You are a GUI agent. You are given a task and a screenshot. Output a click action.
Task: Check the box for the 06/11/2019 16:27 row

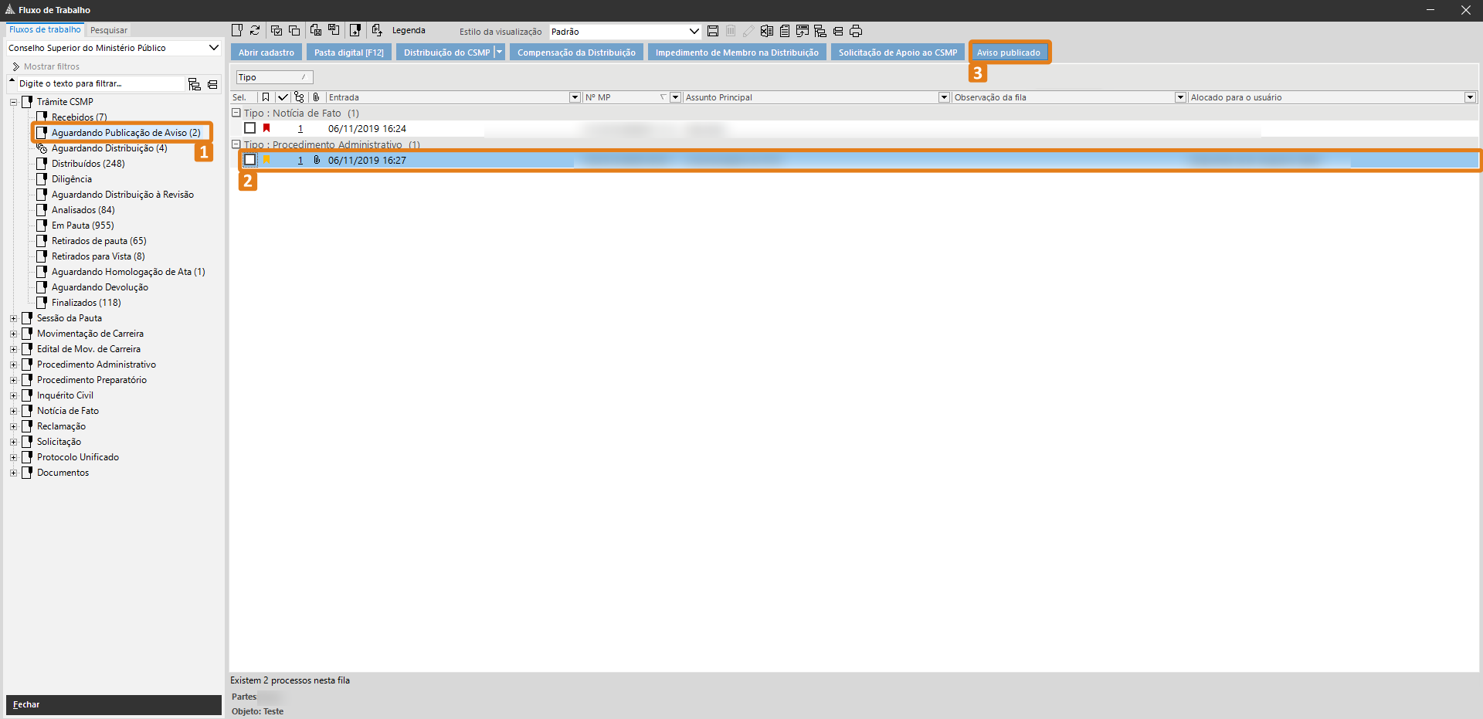249,160
